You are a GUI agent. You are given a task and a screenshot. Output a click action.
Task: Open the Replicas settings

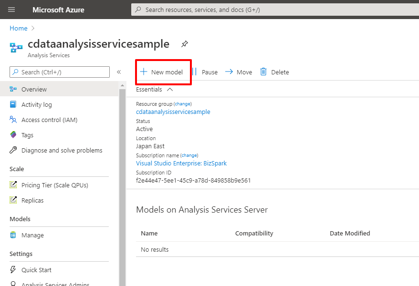[32, 200]
